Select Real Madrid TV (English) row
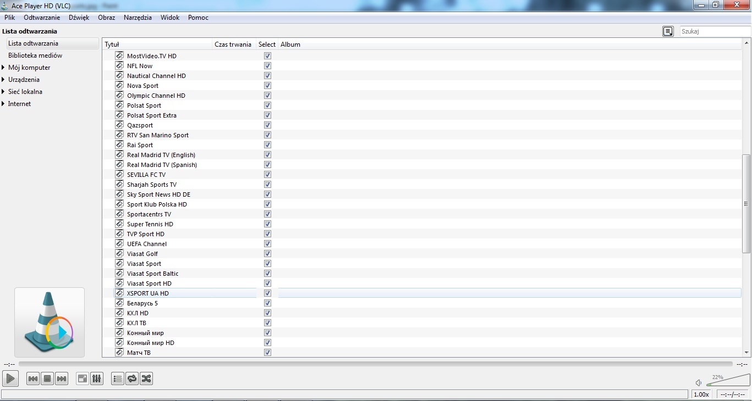The height and width of the screenshot is (401, 752). [x=422, y=155]
